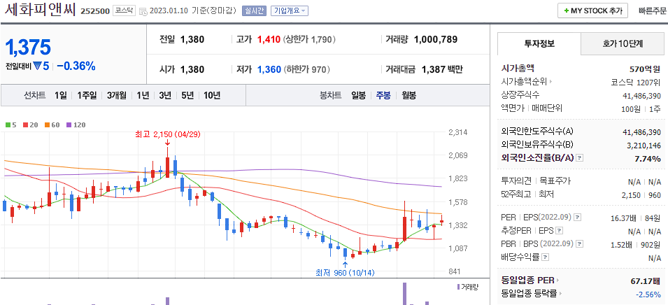The image size is (668, 305).
Task: Click the 거래량 value 1,000,789
Action: 435,40
